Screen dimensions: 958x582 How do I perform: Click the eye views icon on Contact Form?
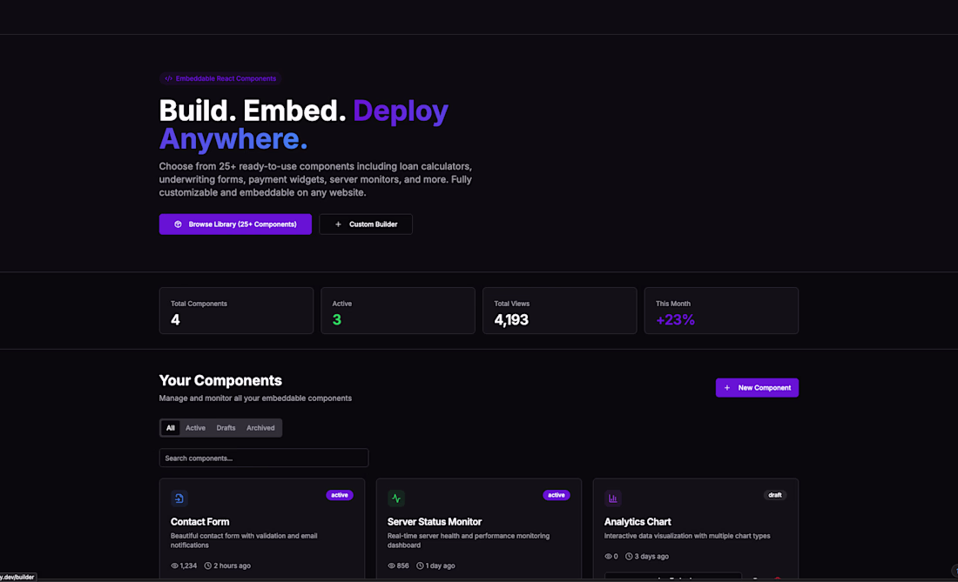(x=175, y=565)
